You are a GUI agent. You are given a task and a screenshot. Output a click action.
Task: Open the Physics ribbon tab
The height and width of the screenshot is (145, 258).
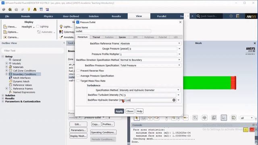(48, 16)
